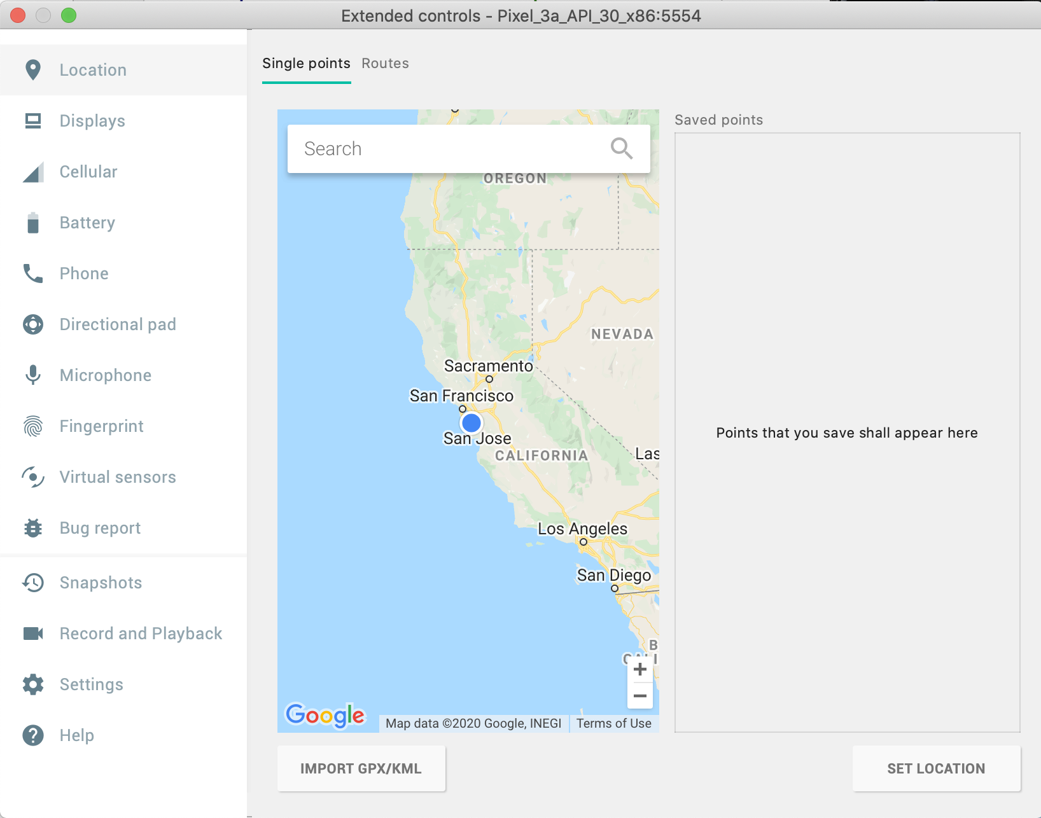Open the Help section
Viewport: 1041px width, 818px height.
76,735
